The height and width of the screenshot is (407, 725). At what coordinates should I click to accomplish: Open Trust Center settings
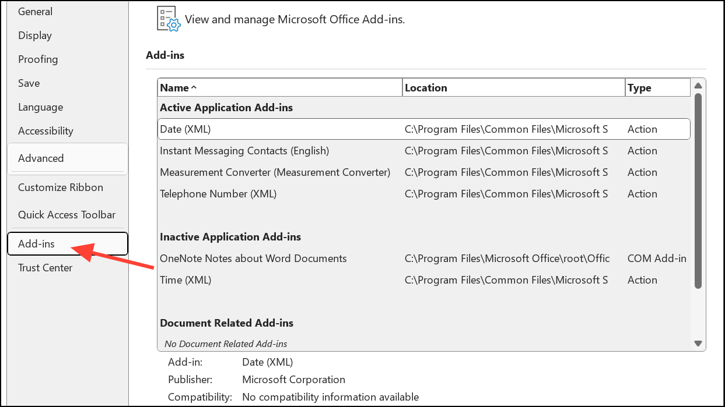[45, 268]
